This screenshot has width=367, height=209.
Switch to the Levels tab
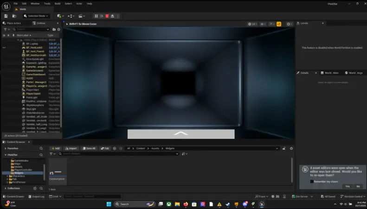pos(304,23)
